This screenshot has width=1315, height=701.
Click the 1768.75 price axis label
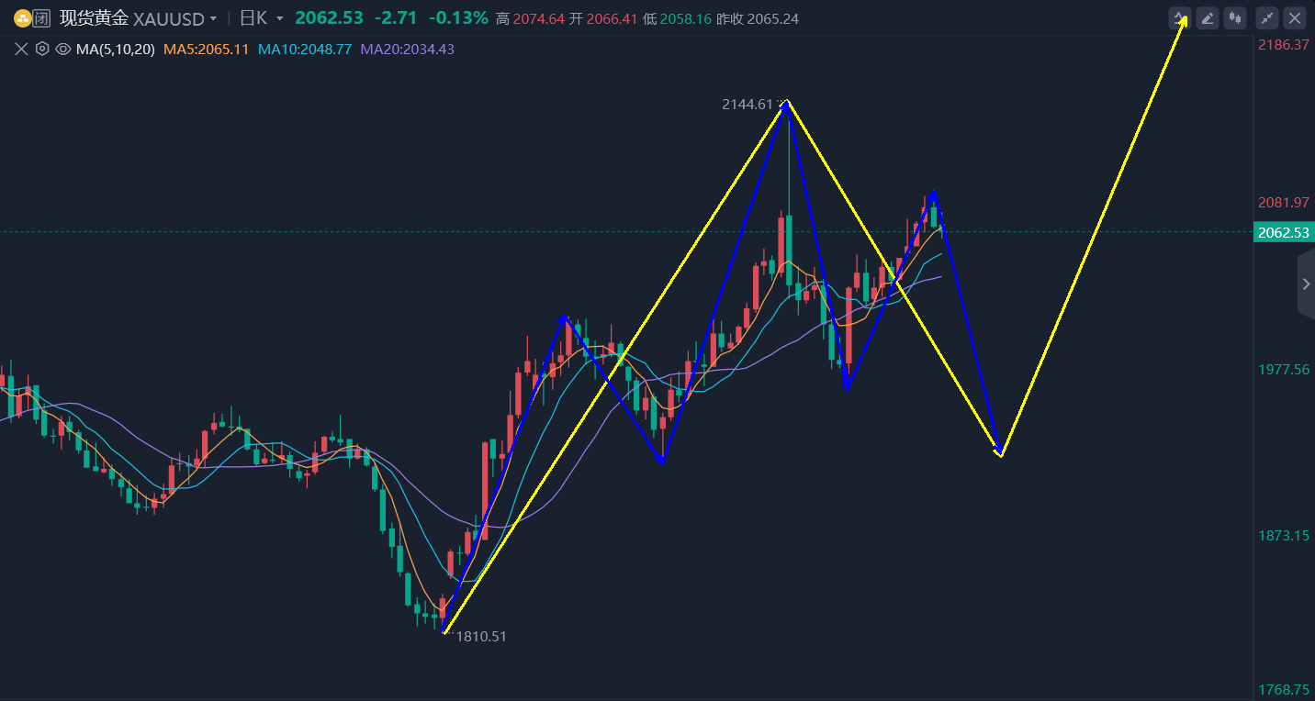click(x=1284, y=689)
